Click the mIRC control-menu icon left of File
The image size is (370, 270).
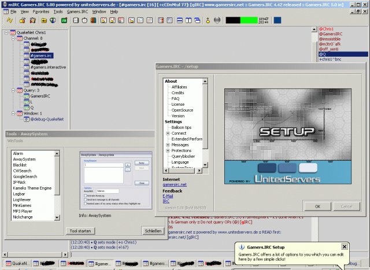coord(6,12)
